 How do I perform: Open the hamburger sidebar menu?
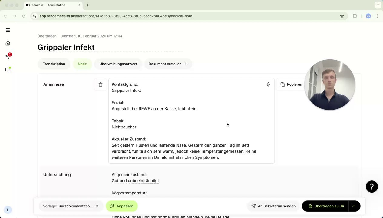tap(8, 30)
